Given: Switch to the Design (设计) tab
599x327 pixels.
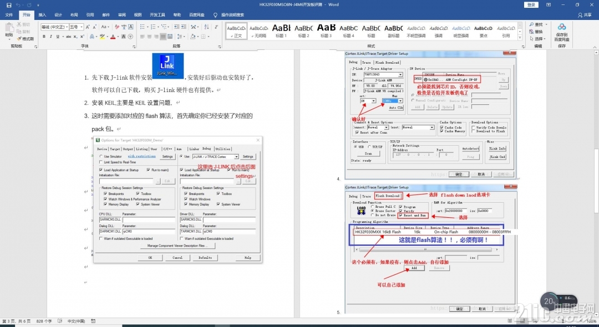Looking at the screenshot, I should point(58,15).
